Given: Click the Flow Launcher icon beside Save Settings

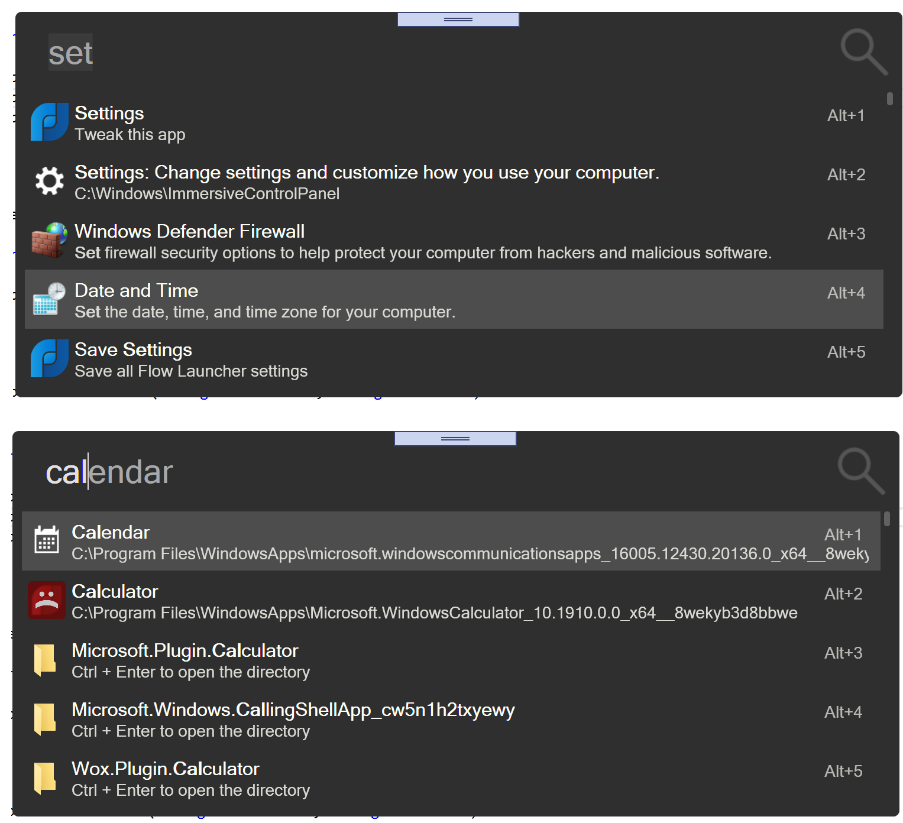Looking at the screenshot, I should click(50, 358).
